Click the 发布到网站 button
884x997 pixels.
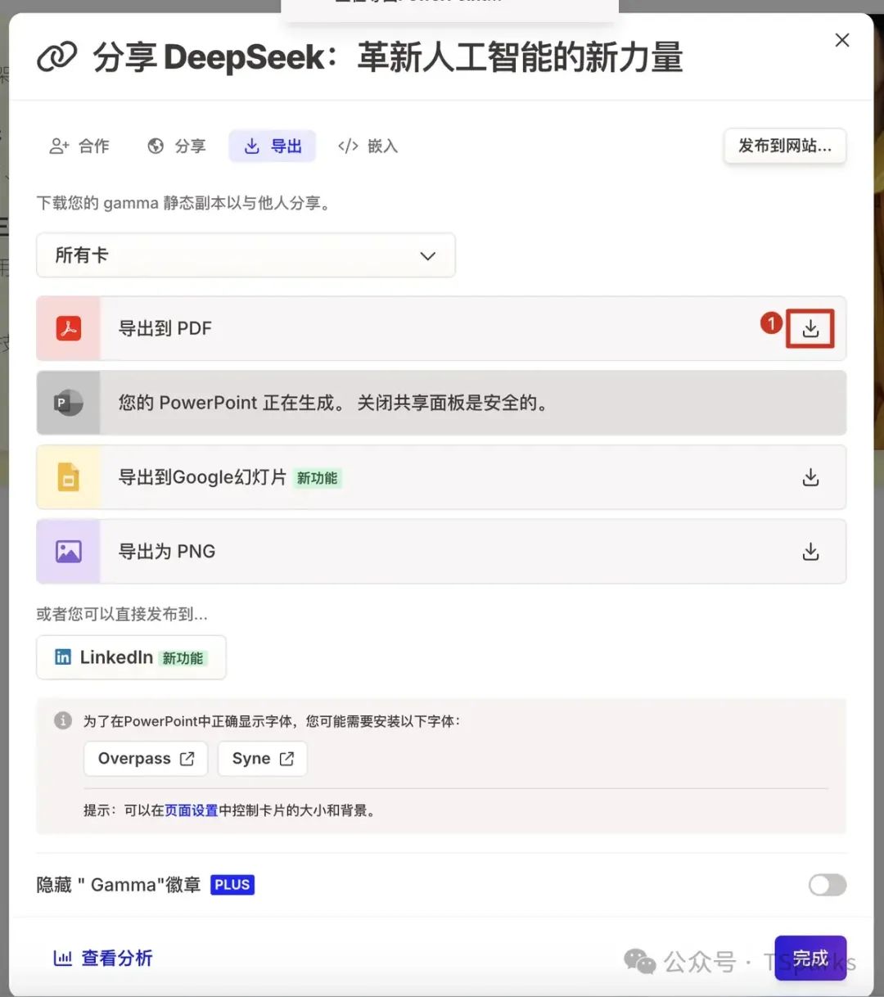pyautogui.click(x=785, y=146)
